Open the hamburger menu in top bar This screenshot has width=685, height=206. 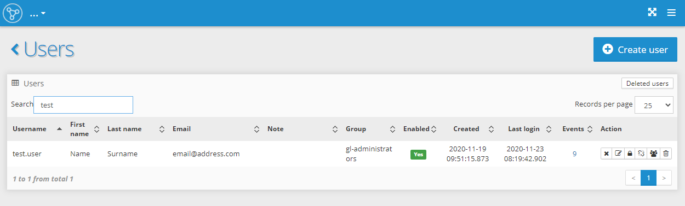coord(671,13)
